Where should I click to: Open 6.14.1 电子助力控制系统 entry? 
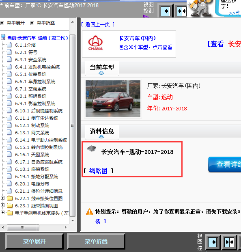point(41,140)
